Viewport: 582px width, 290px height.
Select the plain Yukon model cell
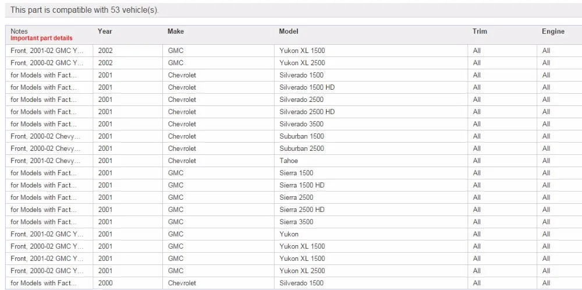tap(289, 234)
